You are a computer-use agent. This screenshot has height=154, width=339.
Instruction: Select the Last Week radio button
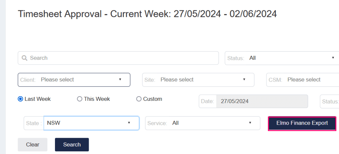click(21, 99)
